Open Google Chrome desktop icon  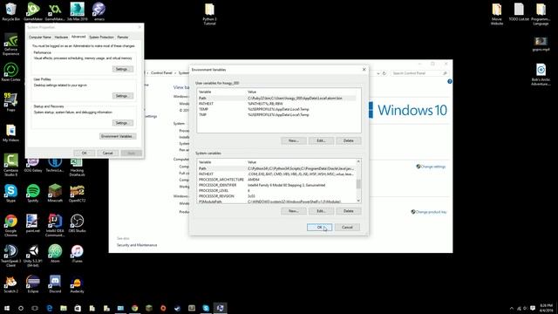pos(11,225)
